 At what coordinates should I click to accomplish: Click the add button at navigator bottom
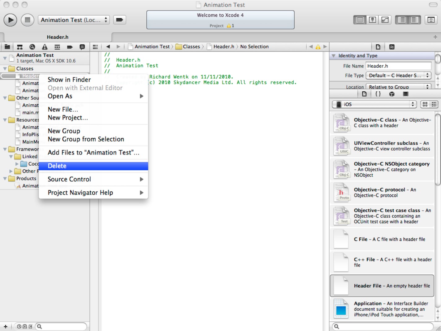(x=6, y=326)
